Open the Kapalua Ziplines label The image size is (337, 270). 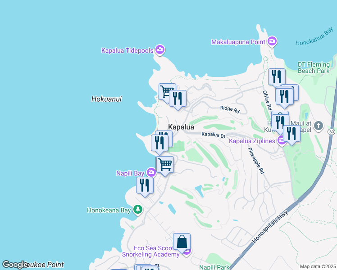[x=252, y=141]
